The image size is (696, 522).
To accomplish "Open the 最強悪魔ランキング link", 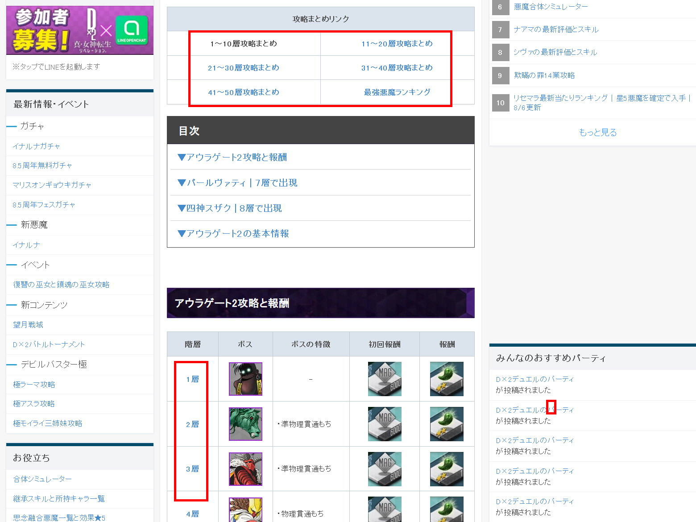I will pos(397,92).
